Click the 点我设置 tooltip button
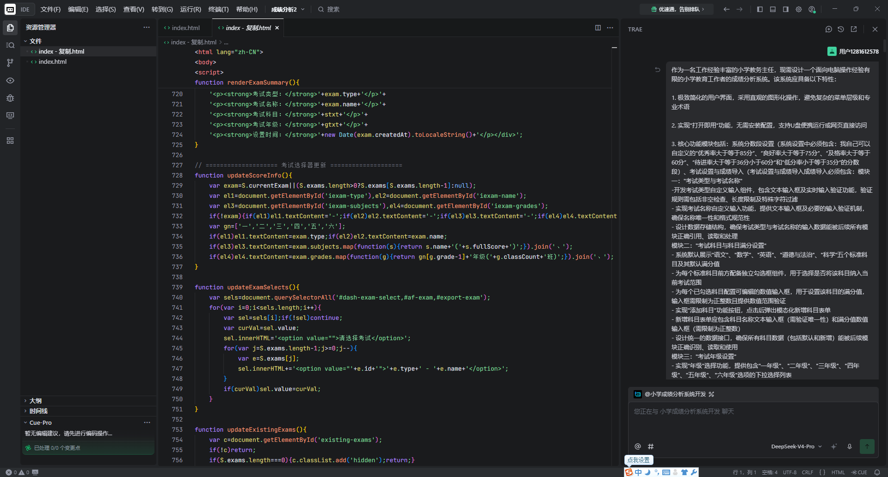Viewport: 888px width, 477px height. pos(639,460)
